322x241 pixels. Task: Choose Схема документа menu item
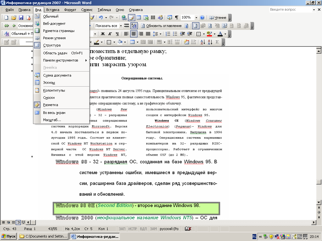click(61, 75)
